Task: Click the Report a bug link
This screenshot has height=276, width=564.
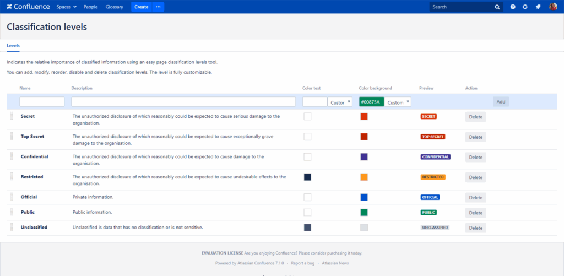Action: click(x=303, y=263)
